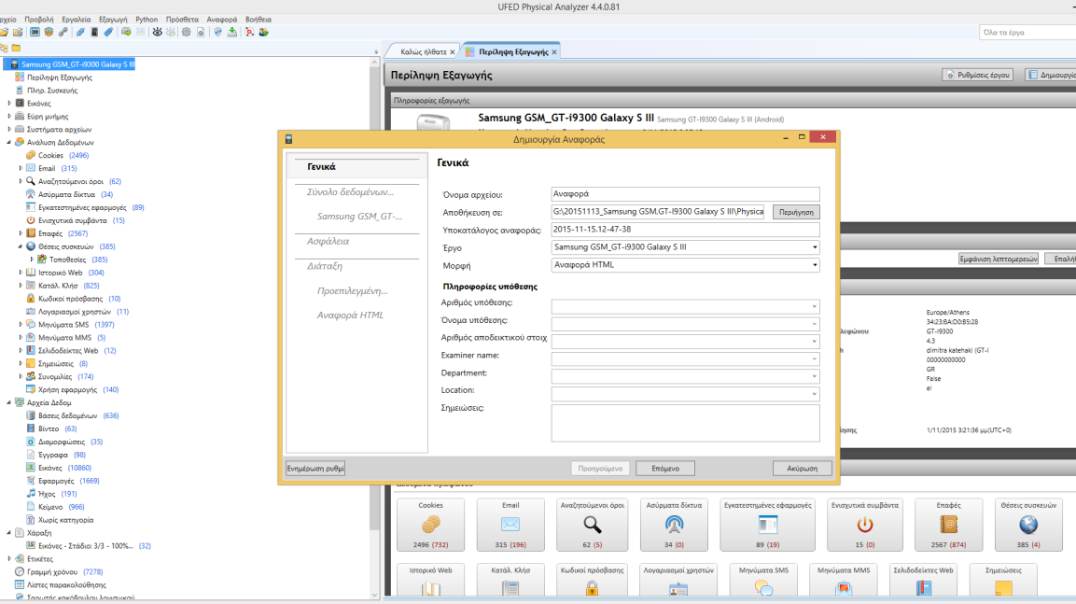This screenshot has height=604, width=1076.
Task: Open the Έργο dropdown
Action: coord(685,247)
